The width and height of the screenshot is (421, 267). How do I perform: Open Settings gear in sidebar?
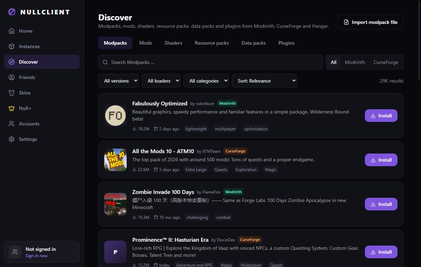tap(12, 139)
